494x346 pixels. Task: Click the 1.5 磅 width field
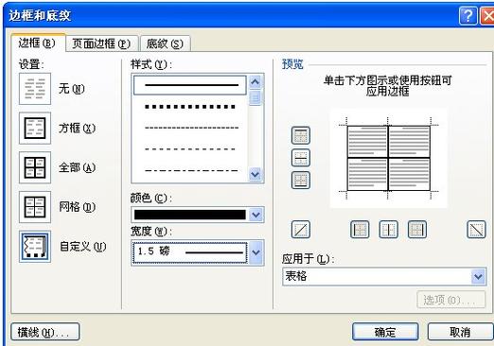pos(190,252)
